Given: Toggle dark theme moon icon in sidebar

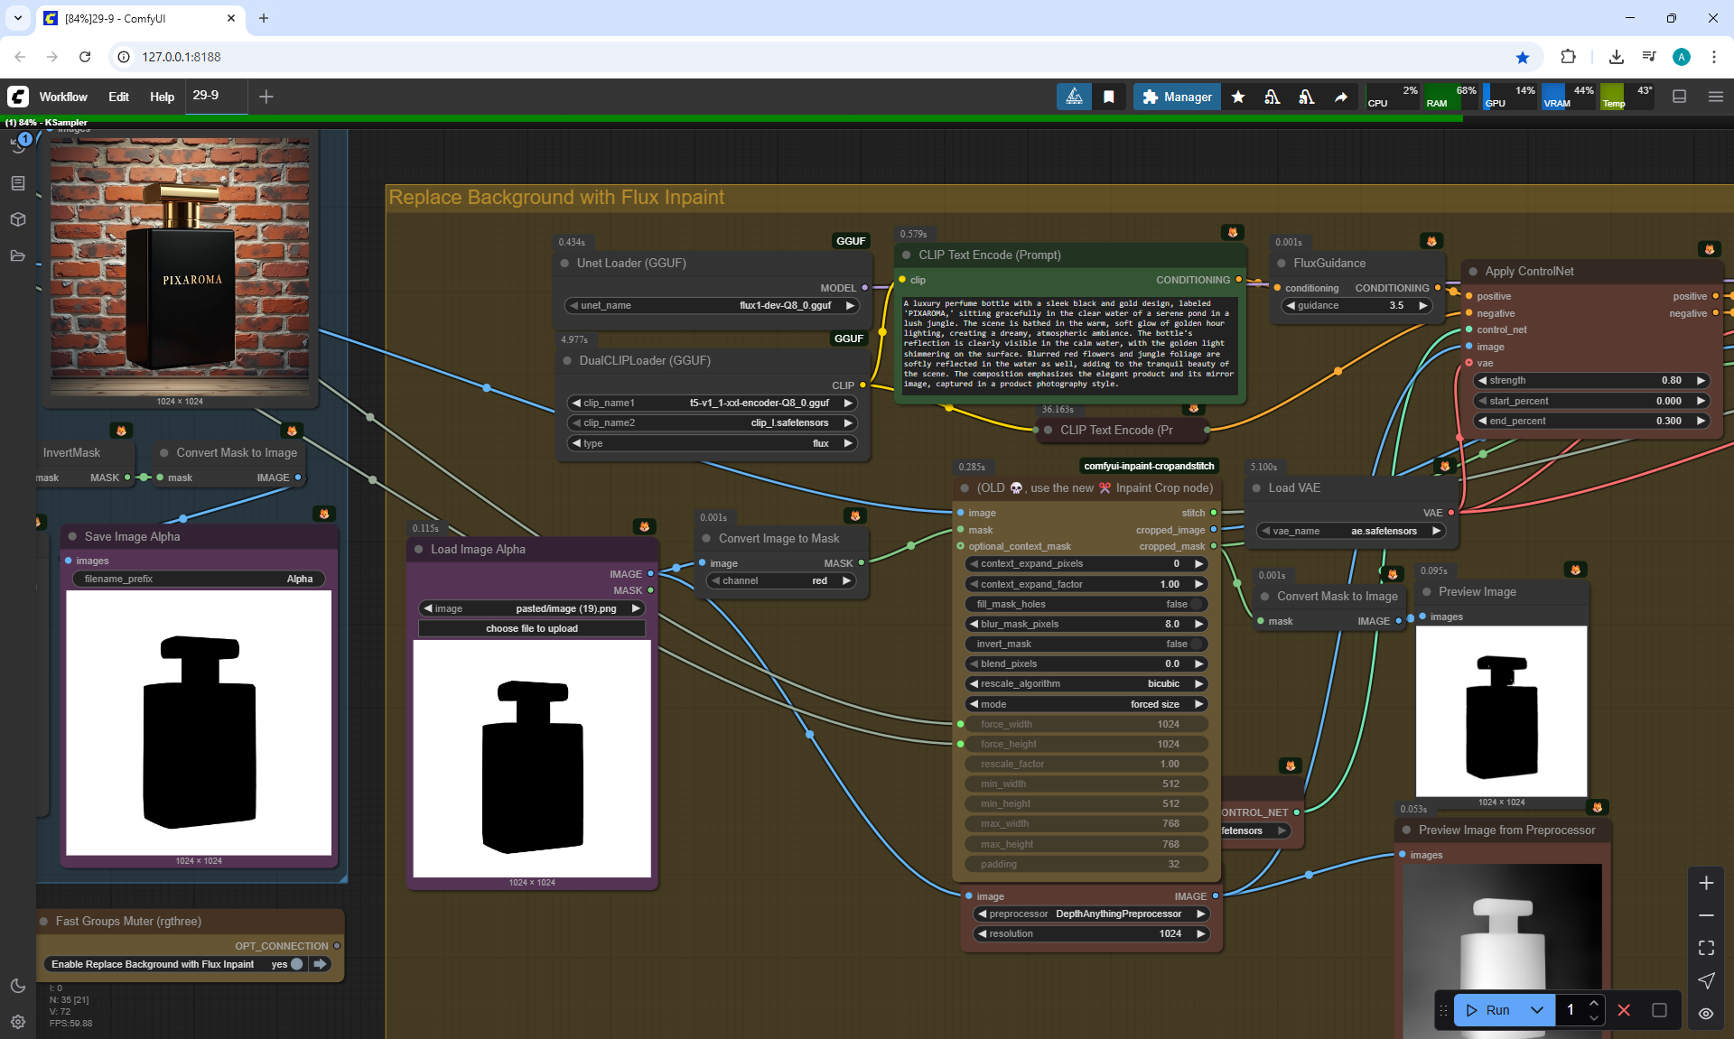Looking at the screenshot, I should tap(18, 986).
